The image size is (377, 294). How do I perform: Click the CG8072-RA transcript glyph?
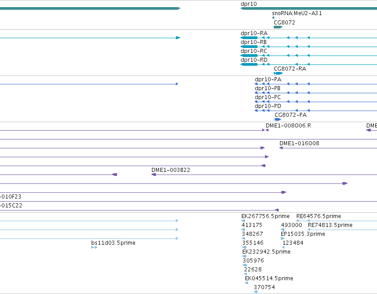point(278,73)
